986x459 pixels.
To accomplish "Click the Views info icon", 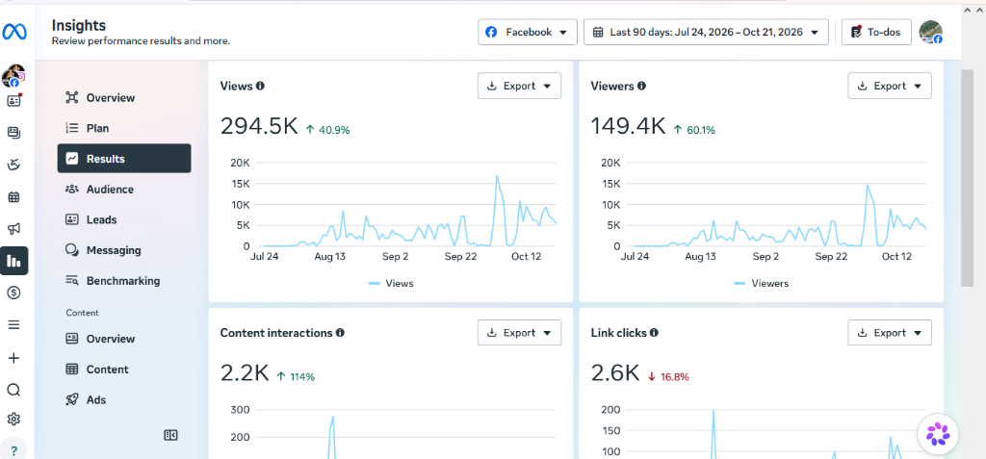I will tap(260, 87).
